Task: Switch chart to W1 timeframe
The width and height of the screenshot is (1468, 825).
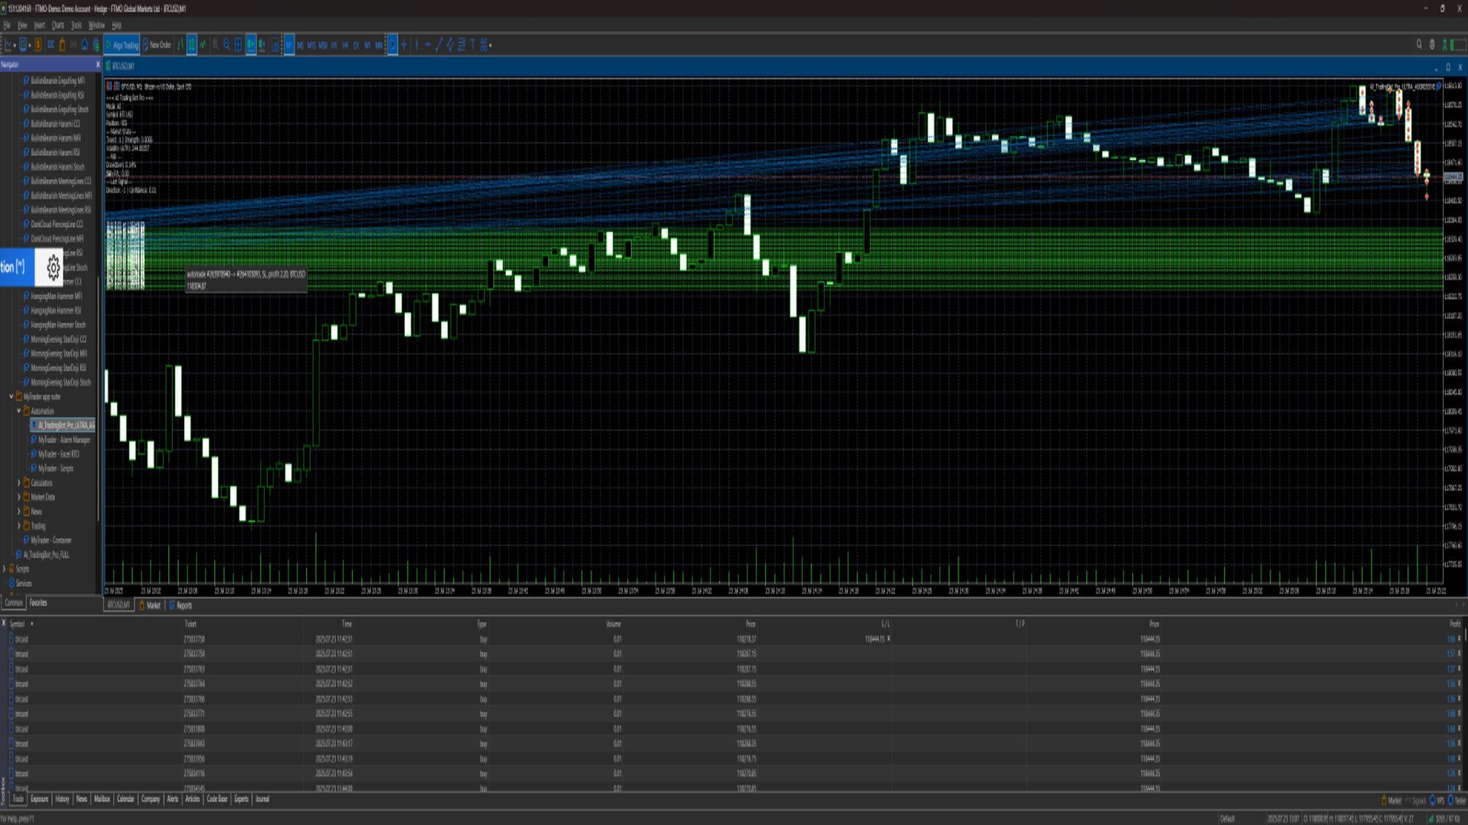Action: tap(367, 45)
